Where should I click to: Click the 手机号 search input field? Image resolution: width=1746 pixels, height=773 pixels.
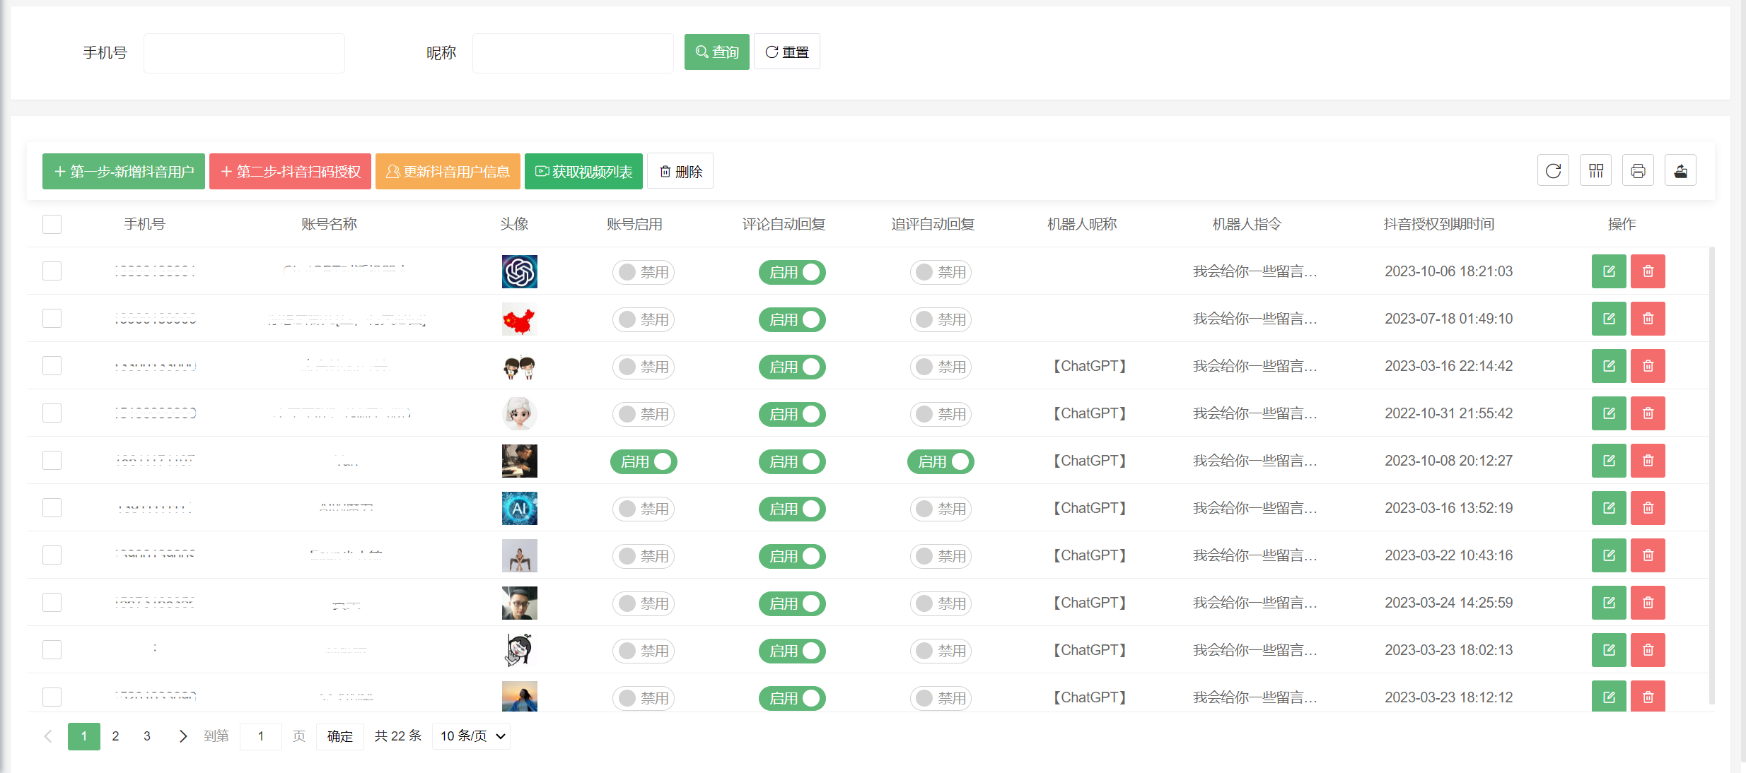coord(244,53)
